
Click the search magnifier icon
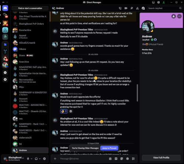[x=180, y=8]
